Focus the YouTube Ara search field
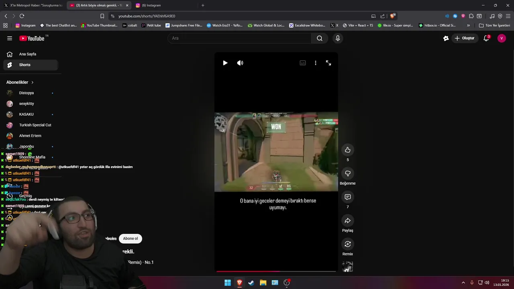The width and height of the screenshot is (514, 289). click(x=239, y=38)
